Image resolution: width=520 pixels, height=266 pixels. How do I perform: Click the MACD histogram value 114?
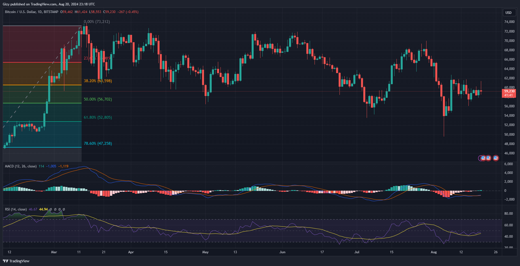tap(41, 166)
